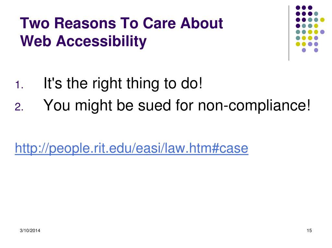This screenshot has width=332, height=248.
Task: Click the text 'It's the right thing to do!'
Action: 123,83
